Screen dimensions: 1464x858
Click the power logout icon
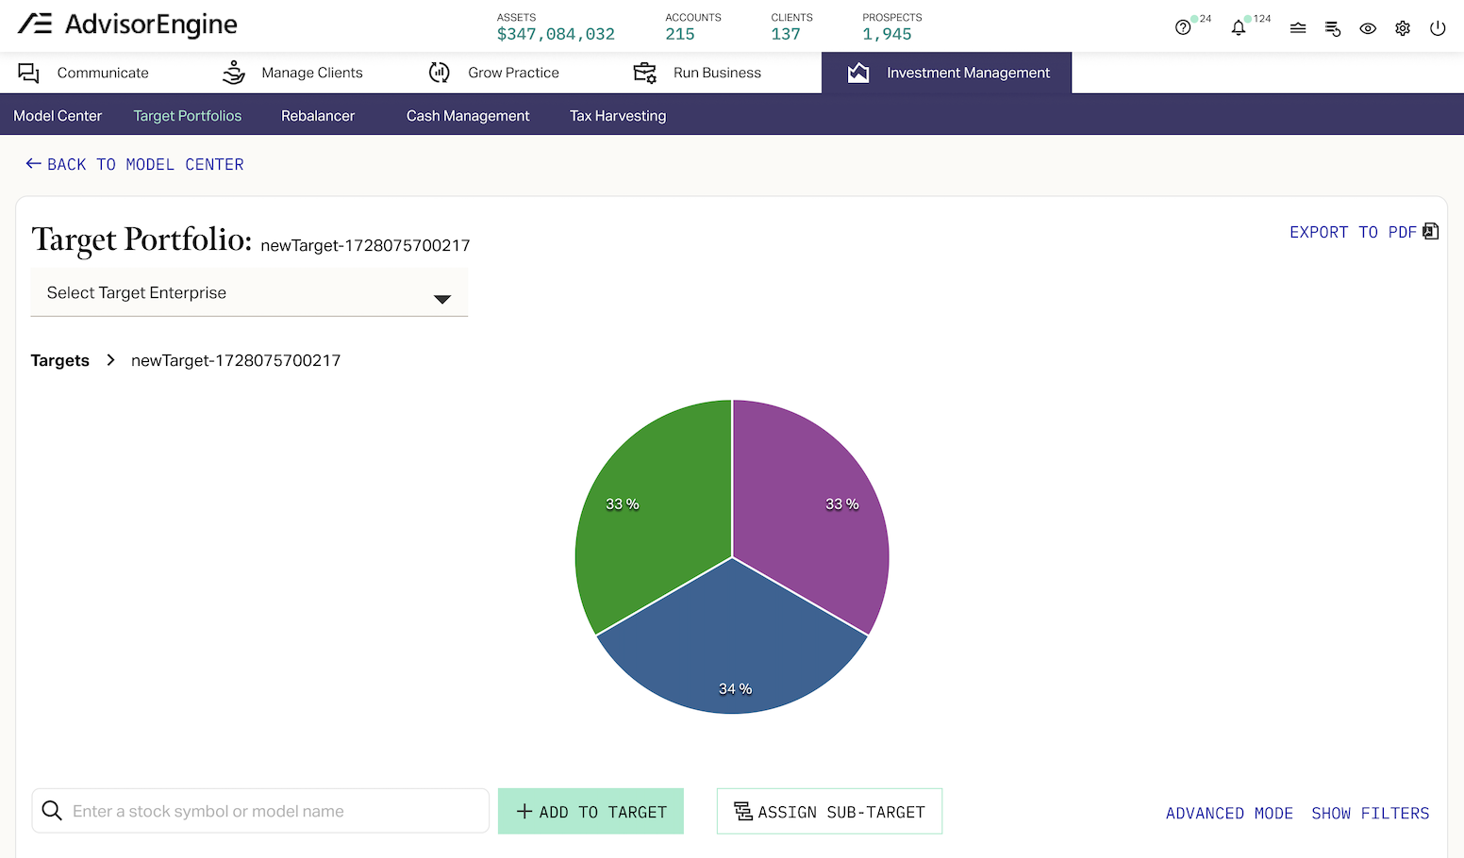point(1438,28)
